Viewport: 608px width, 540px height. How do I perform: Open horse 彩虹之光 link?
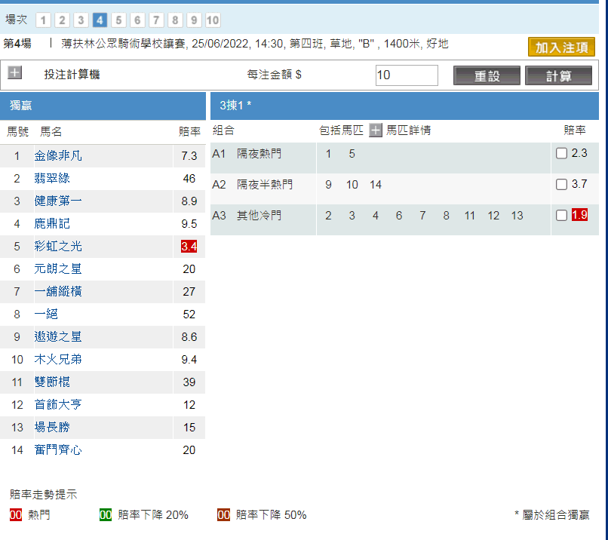pos(58,247)
